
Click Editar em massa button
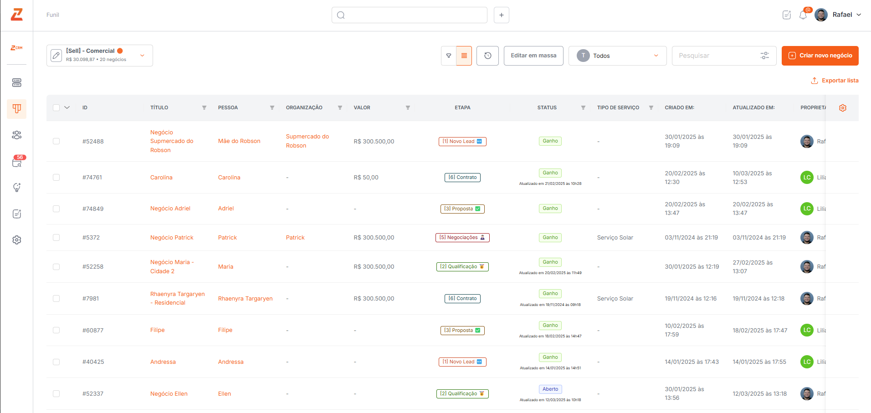pos(533,56)
